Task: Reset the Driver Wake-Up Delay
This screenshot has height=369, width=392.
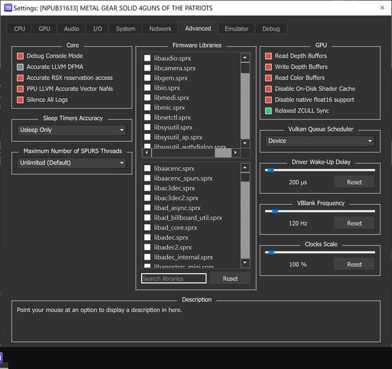Action: point(354,182)
